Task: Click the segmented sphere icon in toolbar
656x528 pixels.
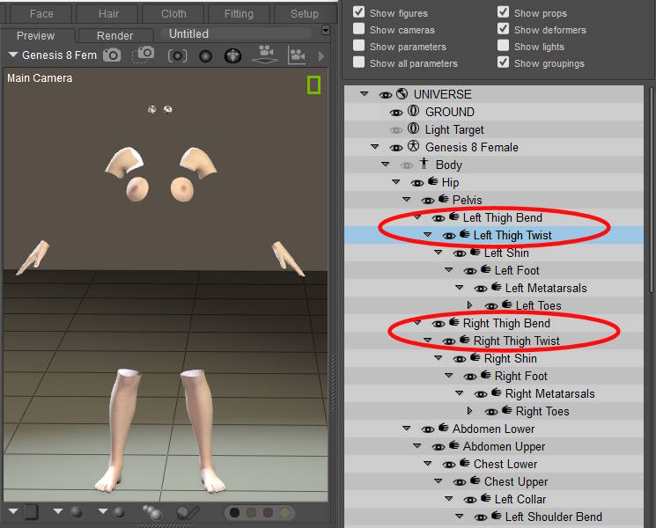Action: pos(233,55)
